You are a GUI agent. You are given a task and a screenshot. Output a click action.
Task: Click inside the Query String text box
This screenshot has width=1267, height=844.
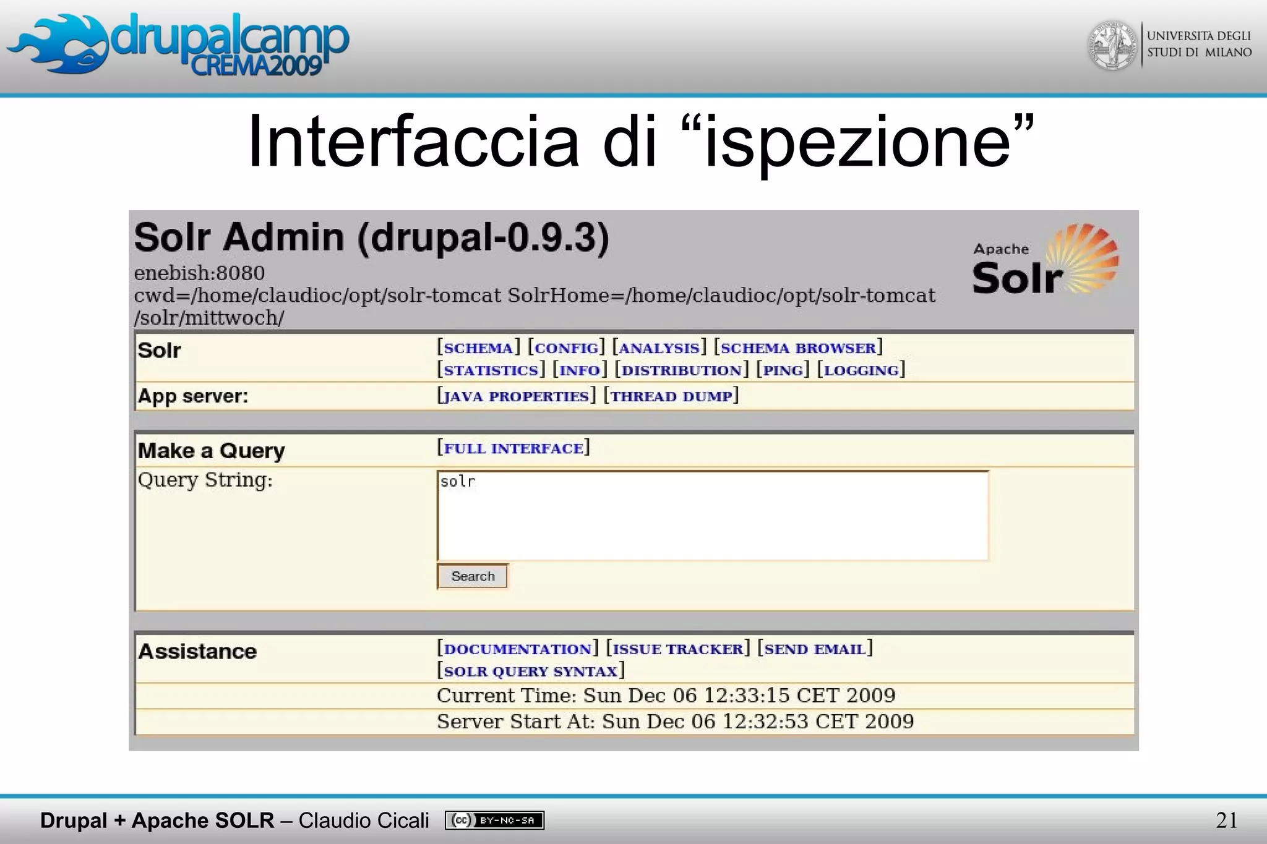click(713, 516)
